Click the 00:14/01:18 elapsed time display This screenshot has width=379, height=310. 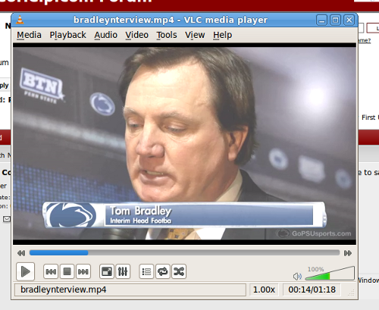coord(312,290)
